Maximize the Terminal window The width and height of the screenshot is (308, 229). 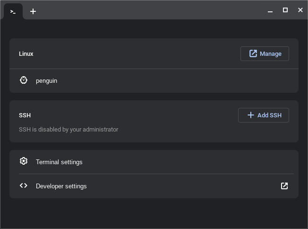coord(285,10)
